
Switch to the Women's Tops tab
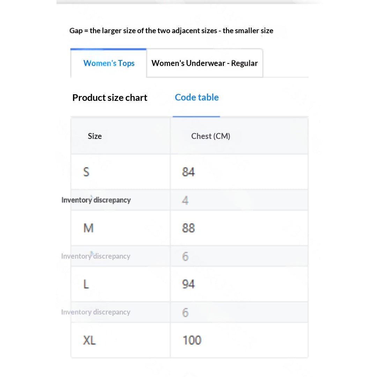(x=109, y=63)
